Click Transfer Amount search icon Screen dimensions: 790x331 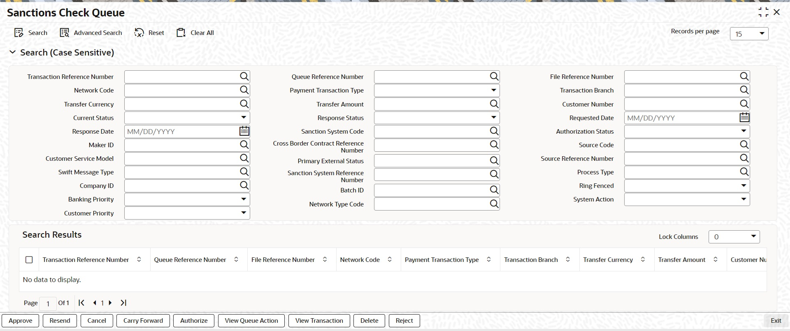tap(494, 104)
